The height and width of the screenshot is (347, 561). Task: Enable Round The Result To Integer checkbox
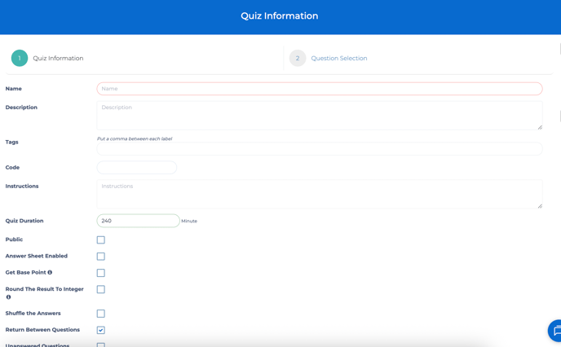tap(101, 289)
